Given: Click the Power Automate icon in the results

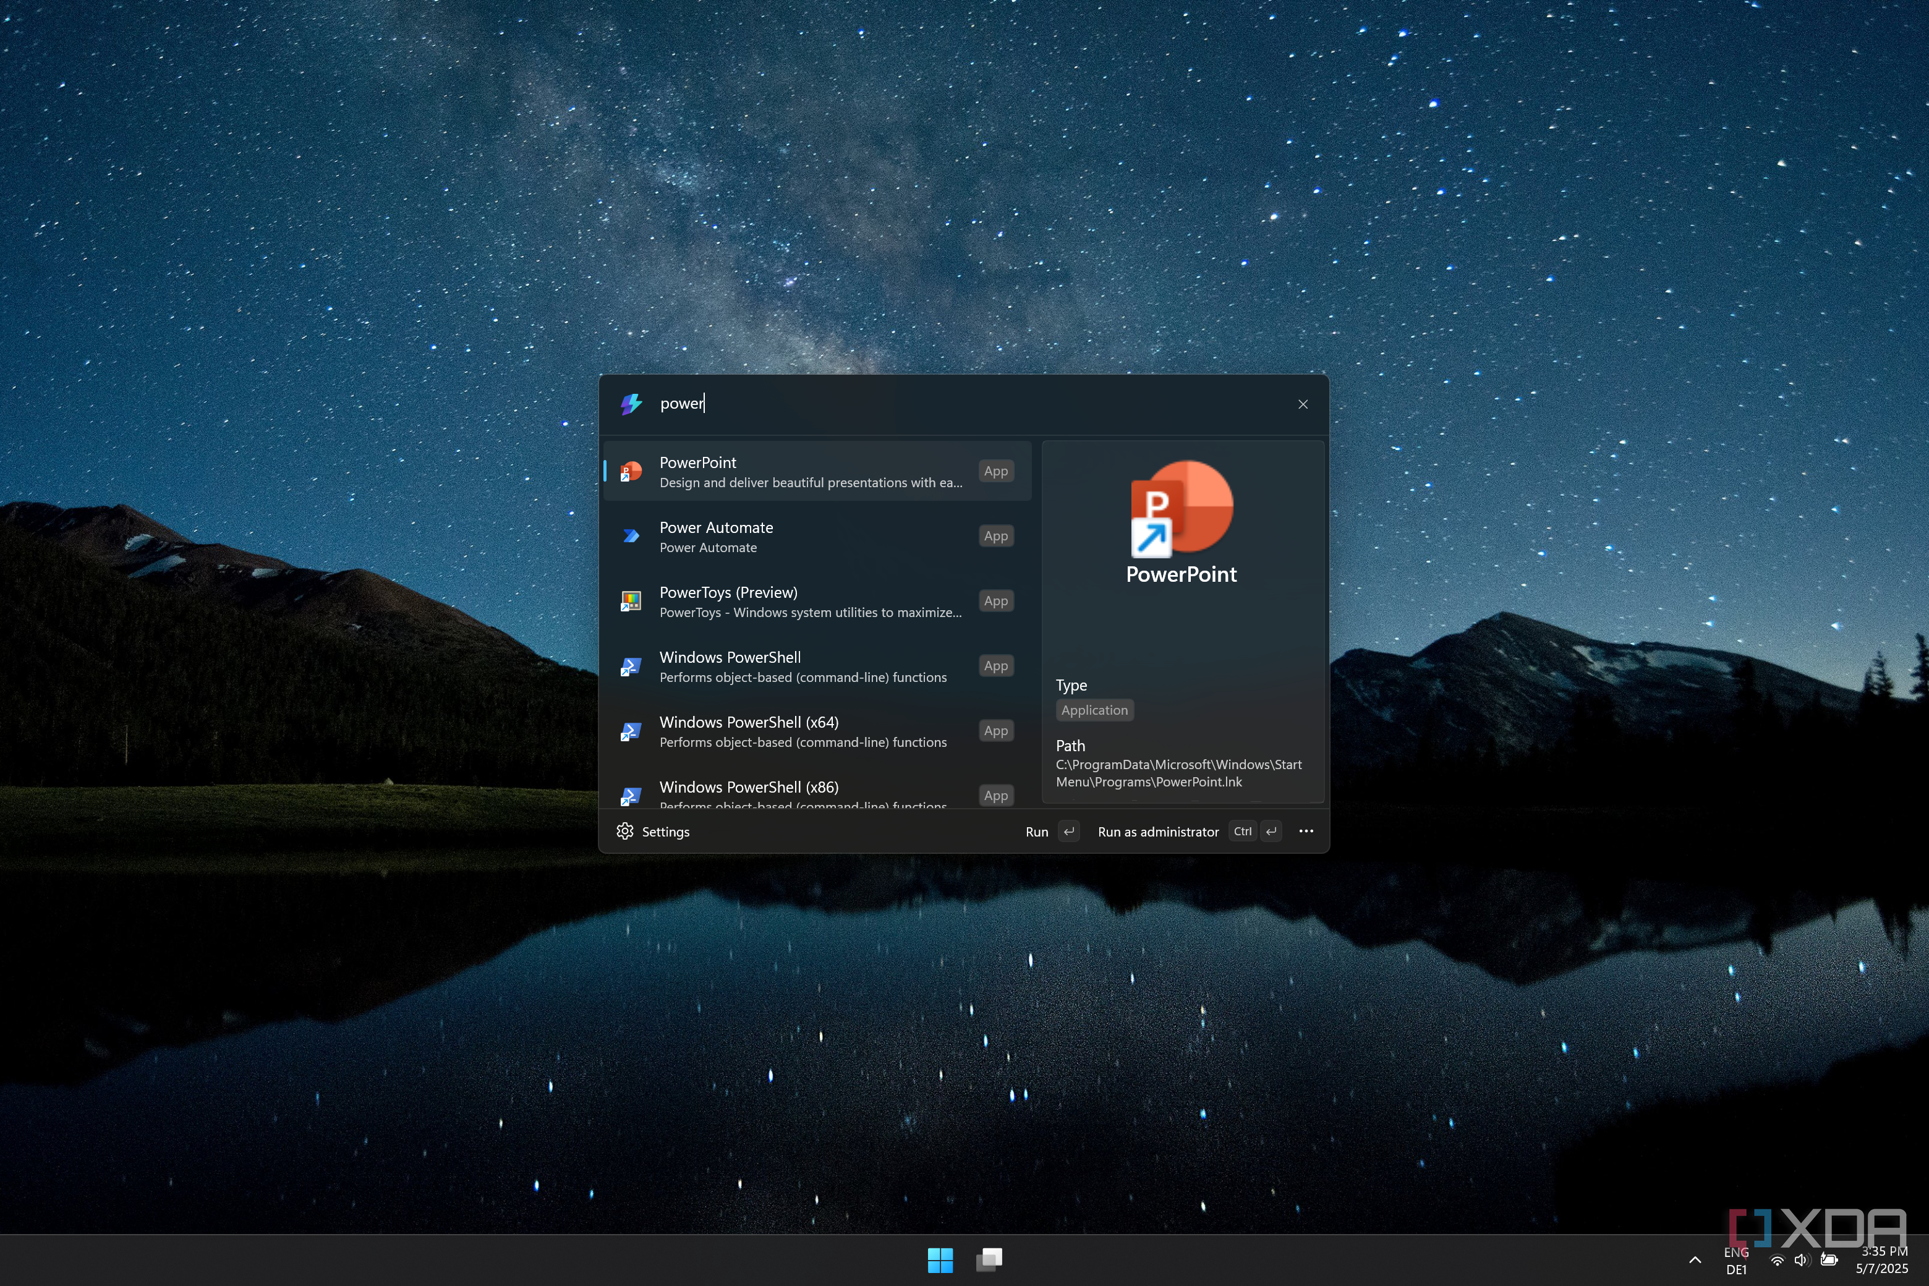Looking at the screenshot, I should pyautogui.click(x=631, y=537).
